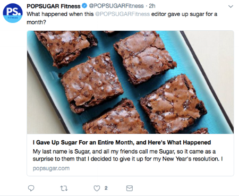Screen dimensions: 239x196
Task: Open the @POPSUGARFitness mention in tweet text
Action: (x=122, y=14)
